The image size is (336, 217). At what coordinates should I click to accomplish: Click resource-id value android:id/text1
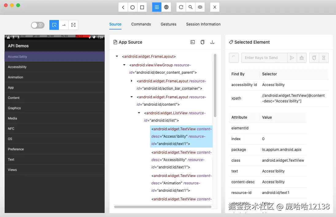pyautogui.click(x=276, y=192)
